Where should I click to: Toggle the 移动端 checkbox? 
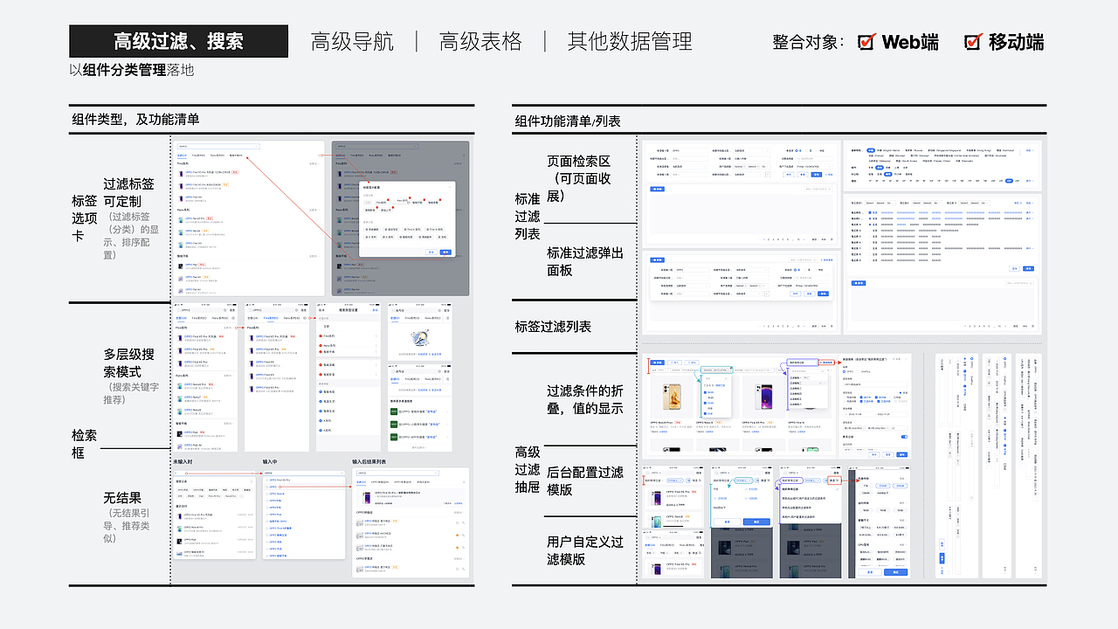coord(973,41)
